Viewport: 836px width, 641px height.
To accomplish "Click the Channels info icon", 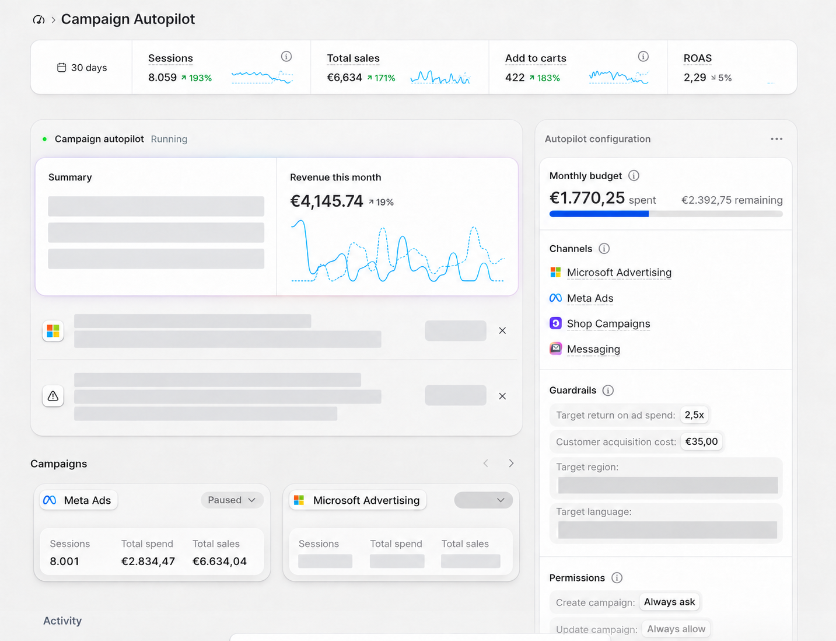I will coord(604,249).
